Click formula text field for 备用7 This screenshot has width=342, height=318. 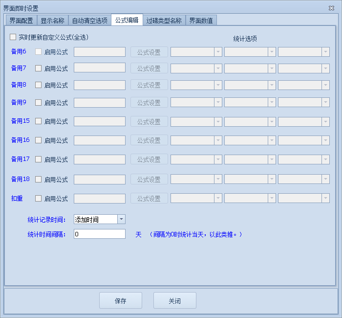pos(100,68)
